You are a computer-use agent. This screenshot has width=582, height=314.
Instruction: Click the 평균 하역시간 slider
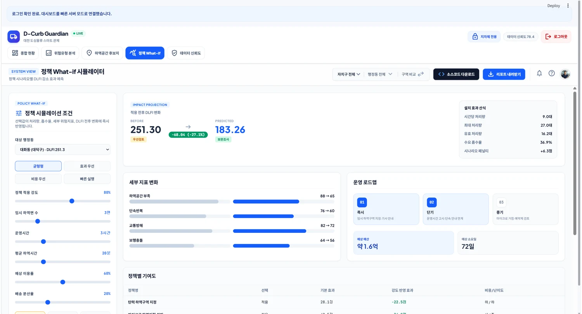tap(63, 262)
